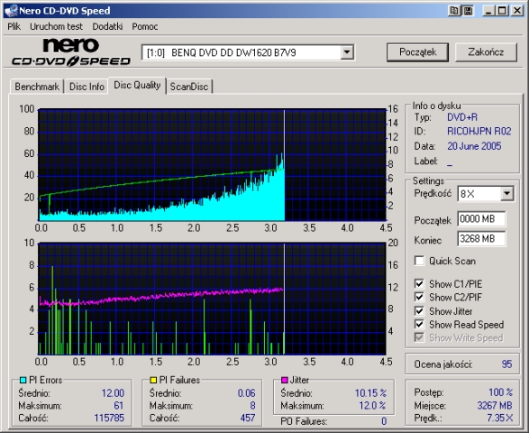Click the yellow PI Failures legend swatch
This screenshot has width=529, height=433.
pyautogui.click(x=153, y=380)
